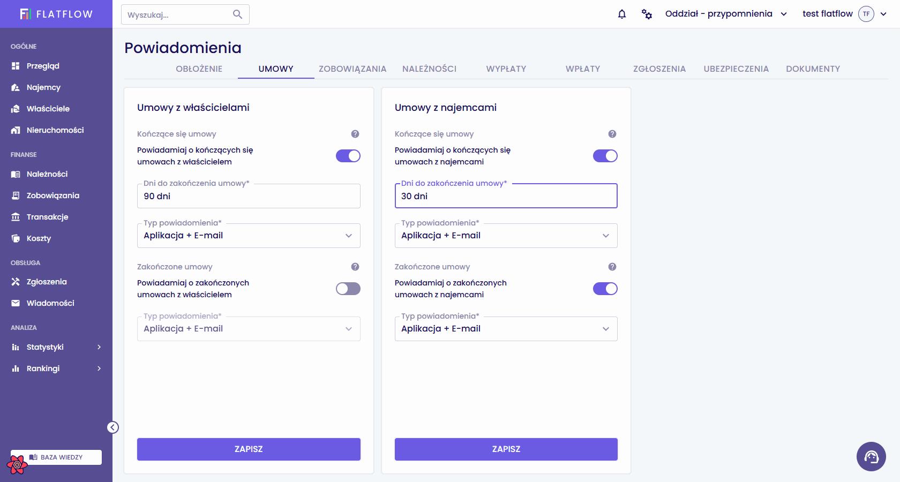Click the search magnifier icon

pyautogui.click(x=237, y=14)
